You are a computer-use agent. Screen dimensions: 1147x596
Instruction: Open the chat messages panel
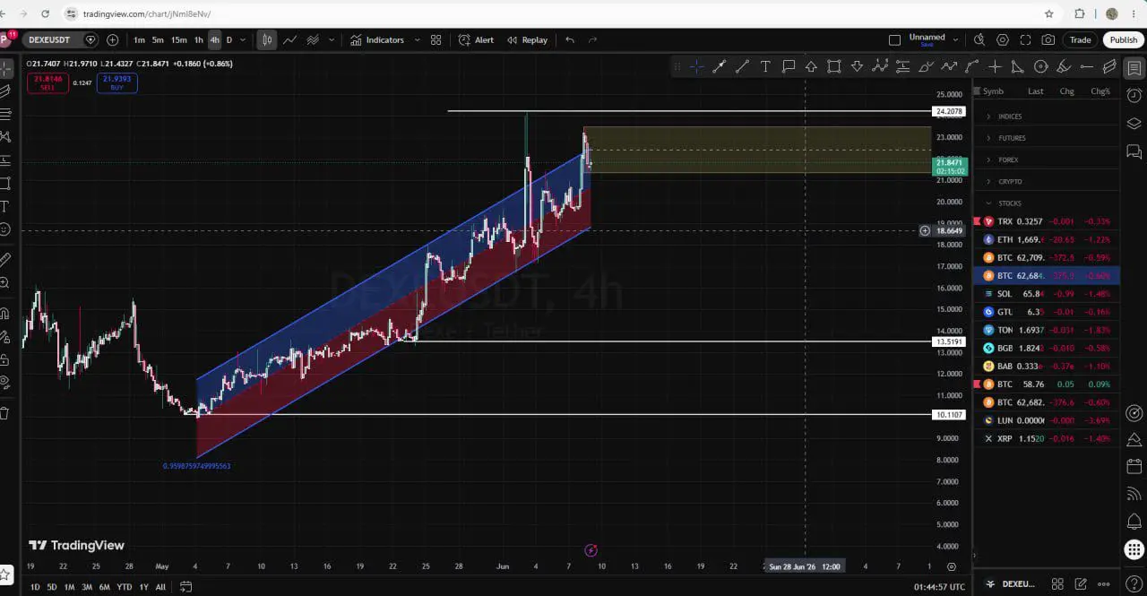1134,152
